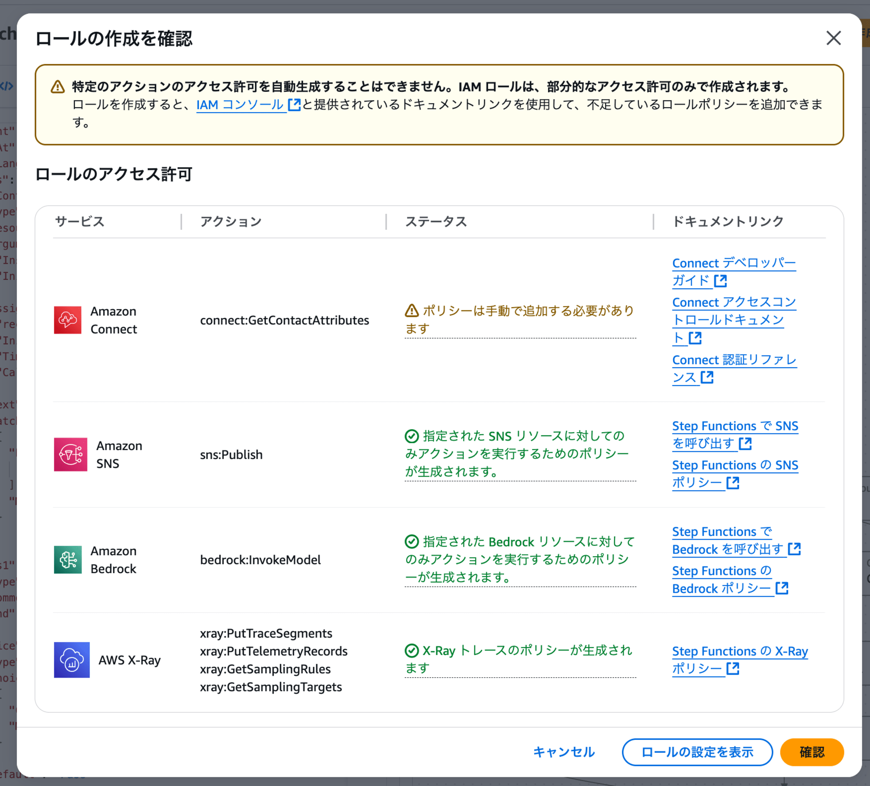Click the X-Ray trace policy status text

(x=520, y=660)
